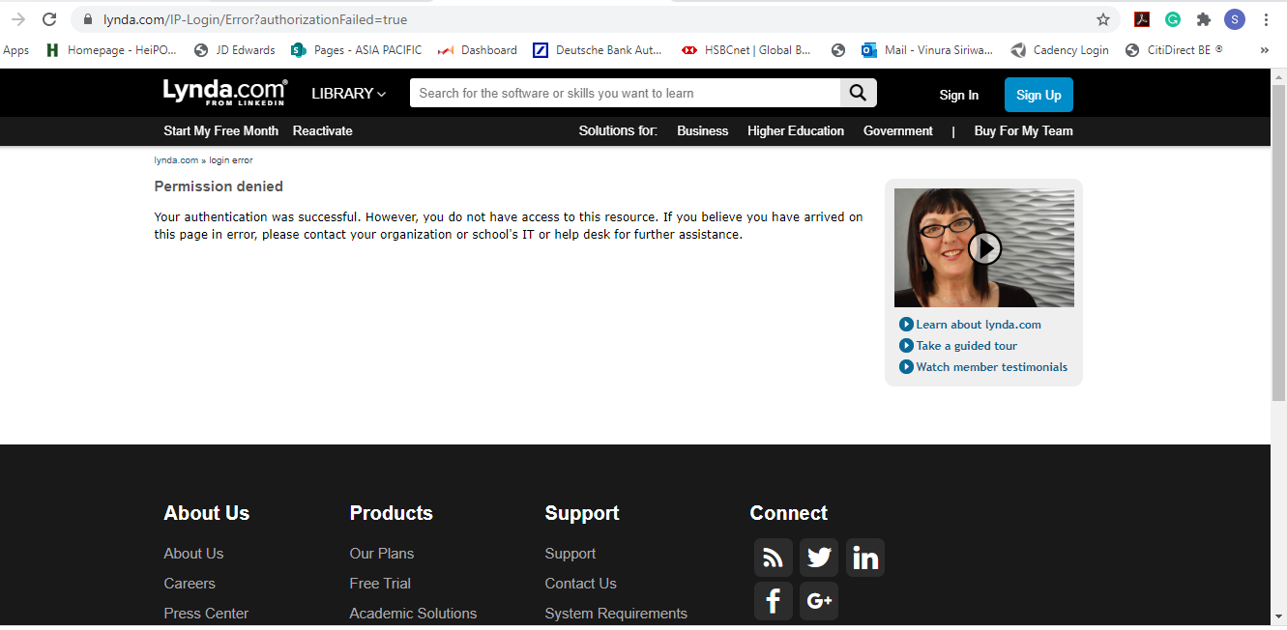
Task: Click the browser address bar URL
Action: coord(255,19)
